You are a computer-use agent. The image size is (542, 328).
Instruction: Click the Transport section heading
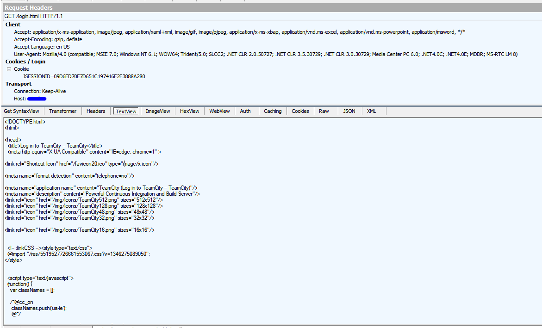19,84
